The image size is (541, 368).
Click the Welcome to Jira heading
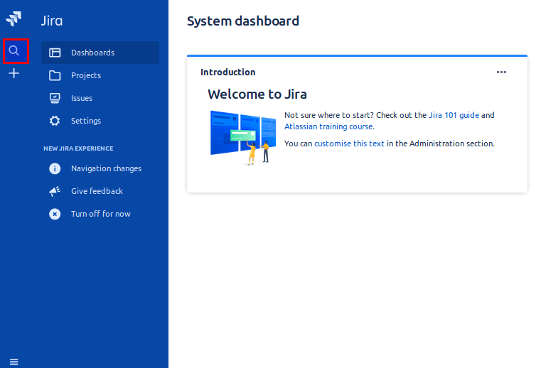[x=257, y=94]
